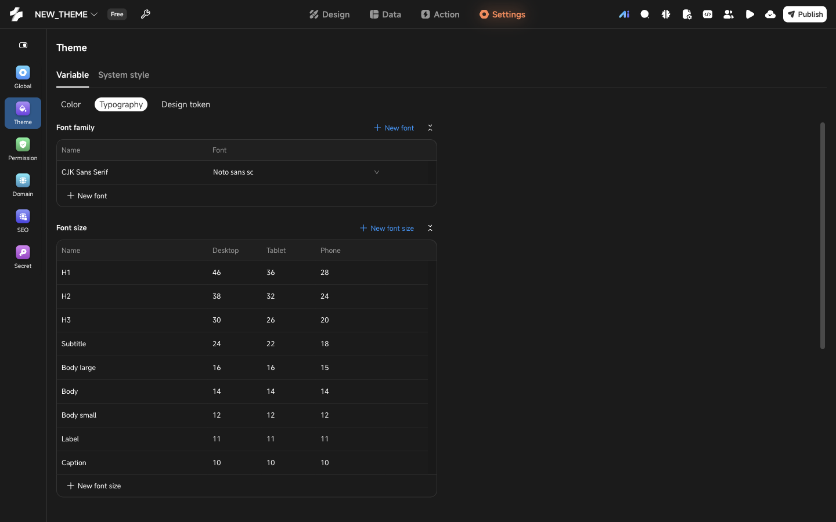Click the Free plan badge

pos(117,14)
